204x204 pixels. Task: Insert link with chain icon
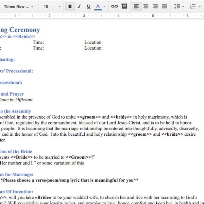[115, 6]
